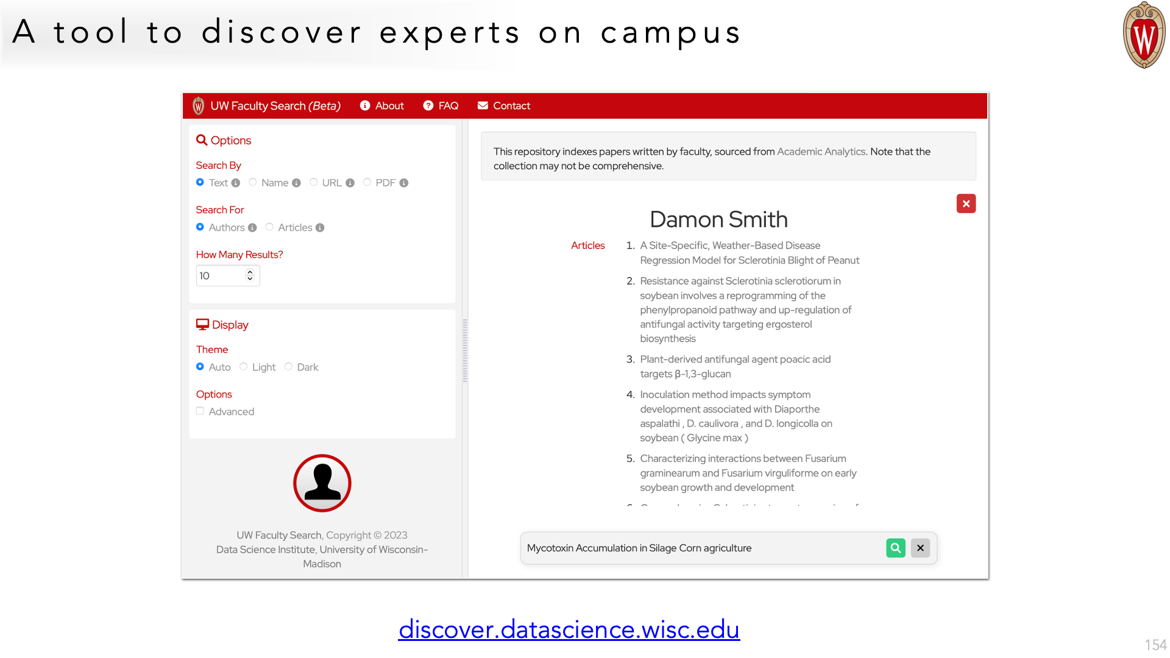Click info icon beside PDF option
Viewport: 1170px width, 658px height.
point(403,183)
